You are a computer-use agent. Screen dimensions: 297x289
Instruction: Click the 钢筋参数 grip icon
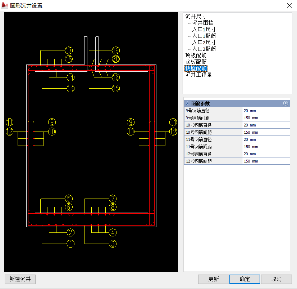187,103
